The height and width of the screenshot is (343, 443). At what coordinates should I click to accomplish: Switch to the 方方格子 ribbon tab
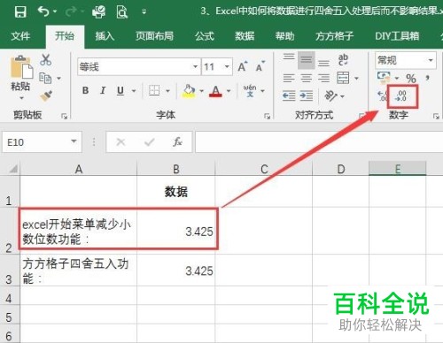335,36
